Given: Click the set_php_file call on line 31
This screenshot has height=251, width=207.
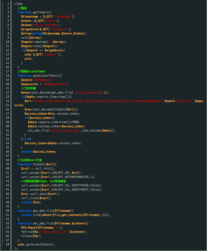Looking at the screenshot, I should (x=71, y=131).
